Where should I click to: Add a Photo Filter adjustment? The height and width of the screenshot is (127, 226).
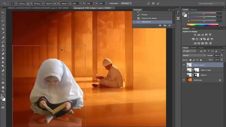[204, 39]
